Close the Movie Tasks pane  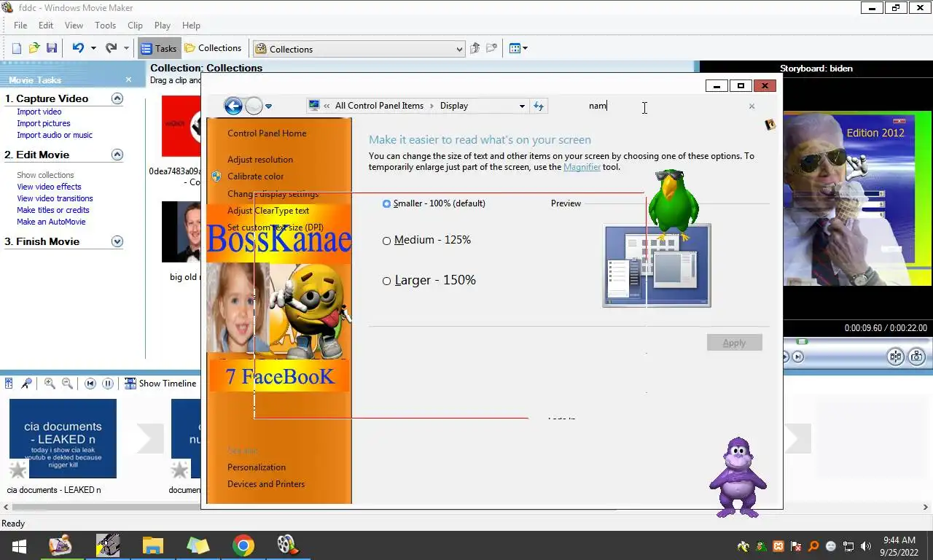point(128,79)
